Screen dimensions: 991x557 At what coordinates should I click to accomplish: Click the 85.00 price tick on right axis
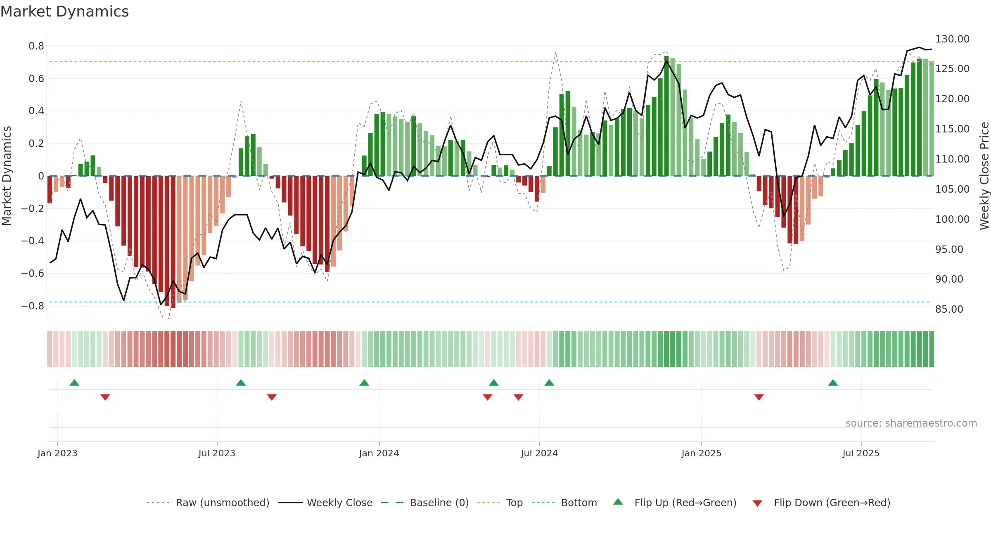[949, 309]
